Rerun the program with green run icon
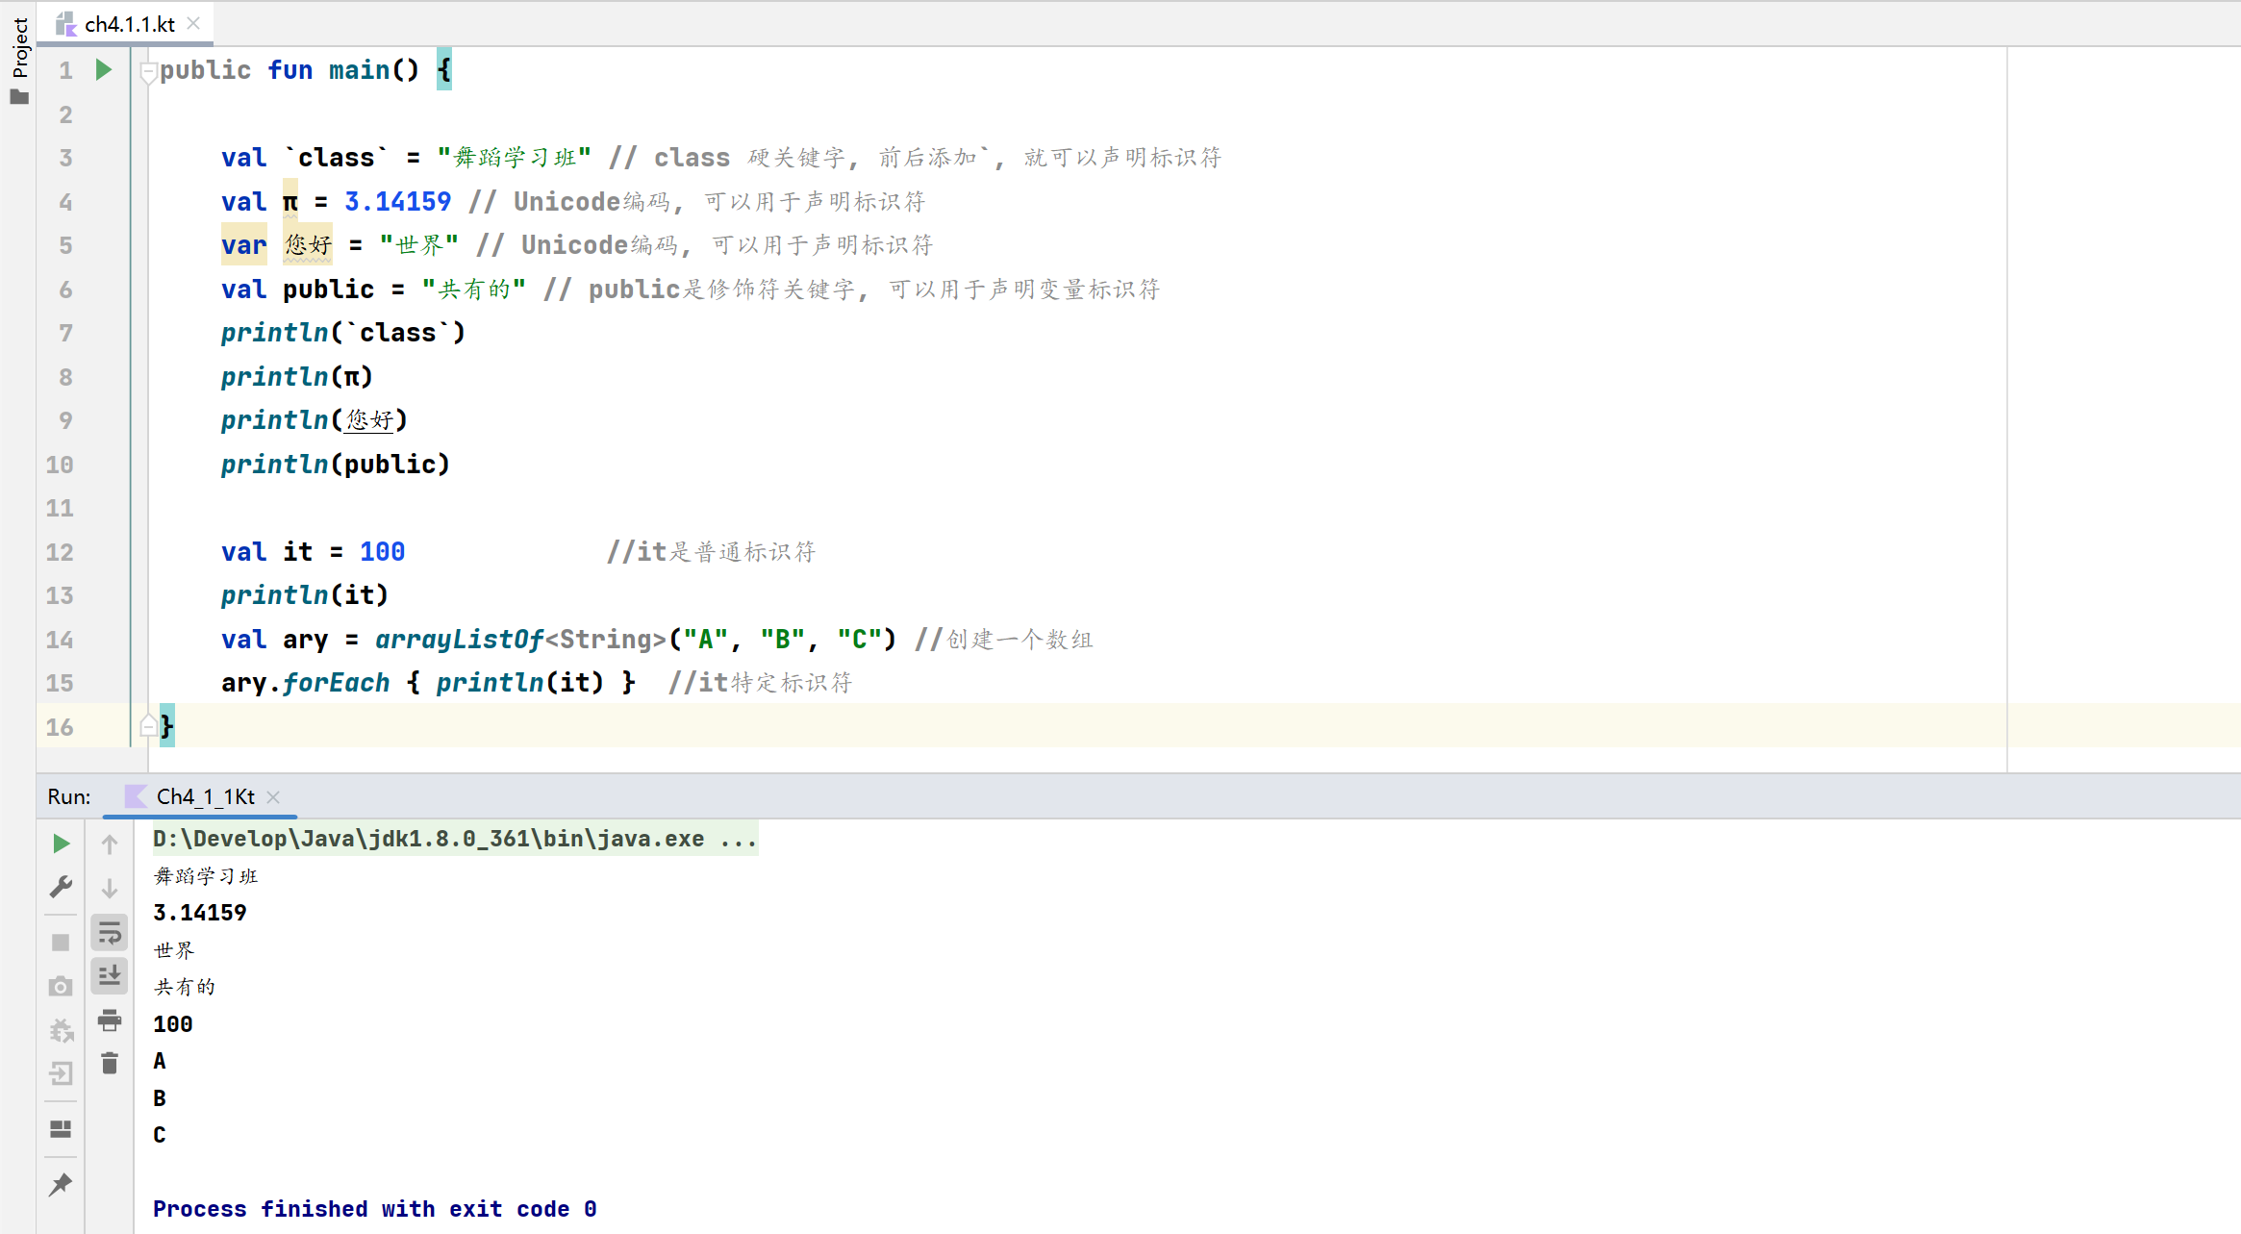This screenshot has height=1234, width=2241. click(61, 844)
